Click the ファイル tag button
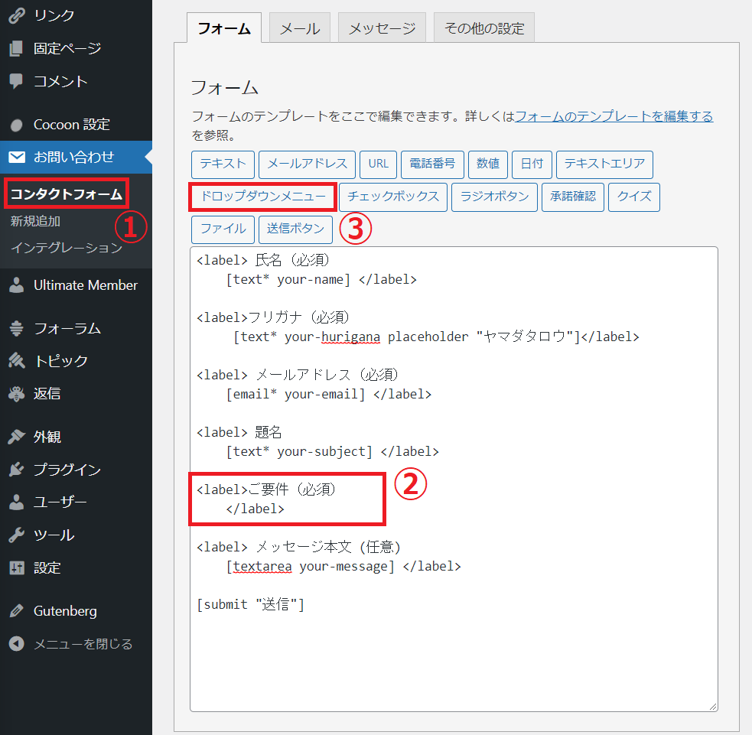The height and width of the screenshot is (735, 752). [x=223, y=229]
